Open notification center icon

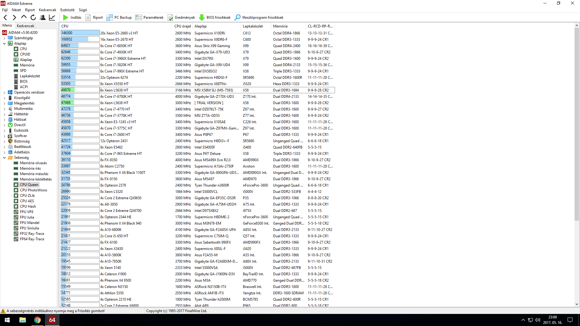[x=570, y=320]
